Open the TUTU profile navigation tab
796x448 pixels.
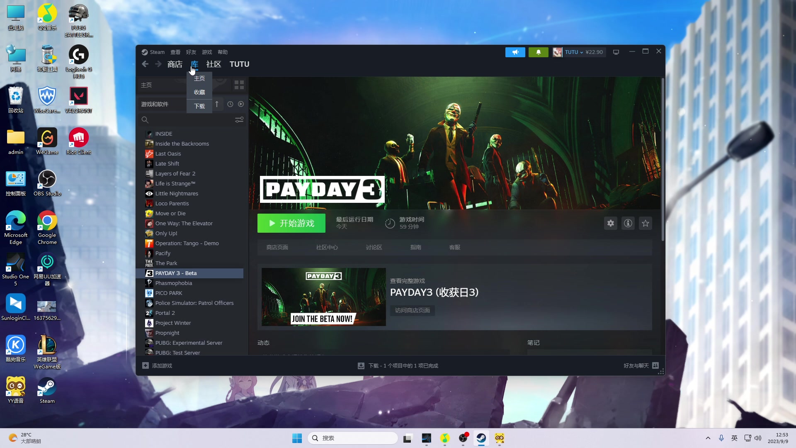240,64
